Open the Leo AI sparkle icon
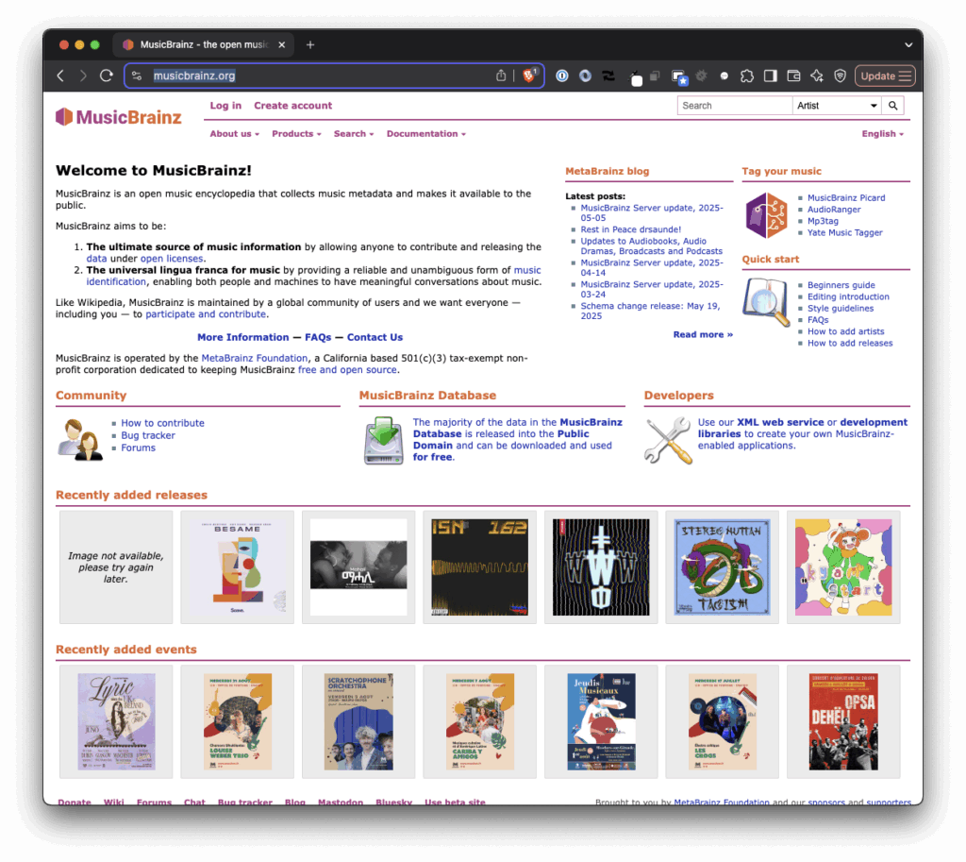Image resolution: width=966 pixels, height=862 pixels. 817,76
